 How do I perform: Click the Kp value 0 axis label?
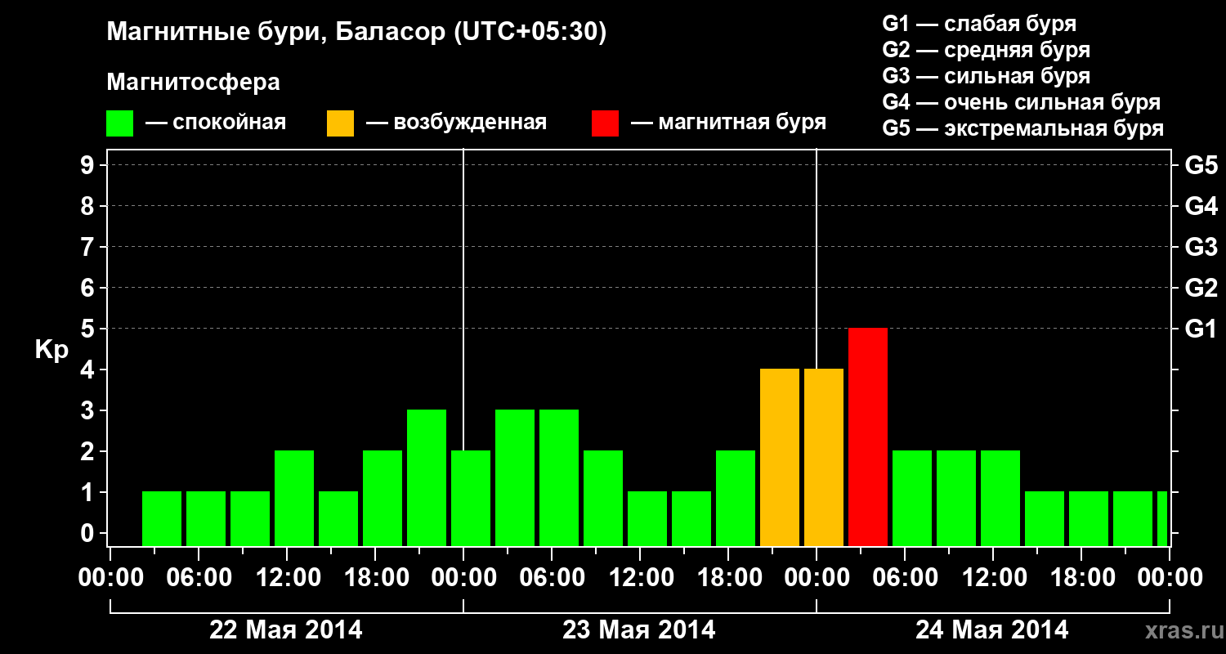[x=89, y=533]
